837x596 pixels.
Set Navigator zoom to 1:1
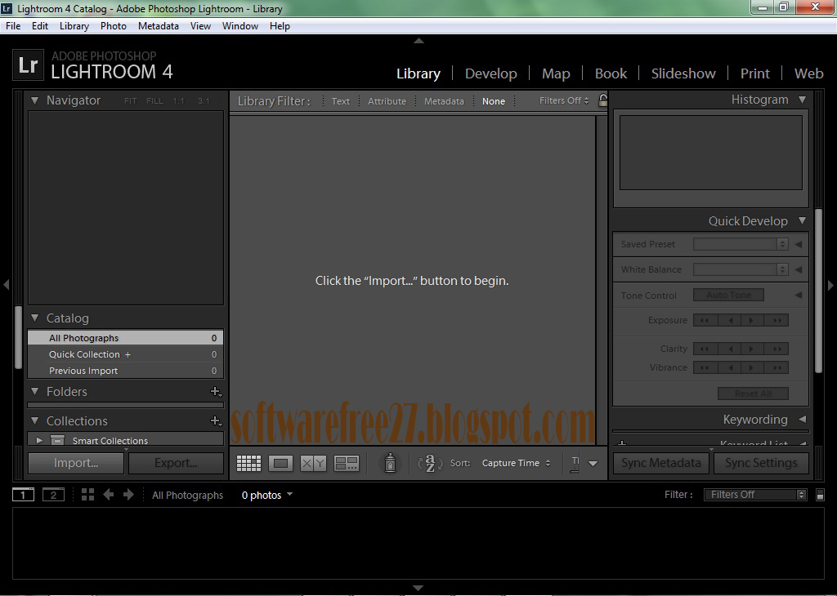[x=178, y=100]
